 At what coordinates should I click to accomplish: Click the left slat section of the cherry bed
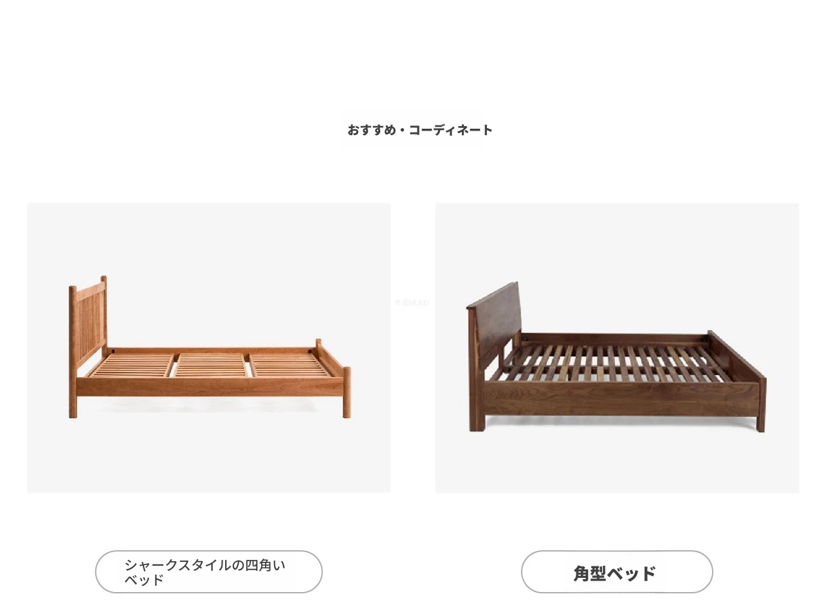[132, 366]
